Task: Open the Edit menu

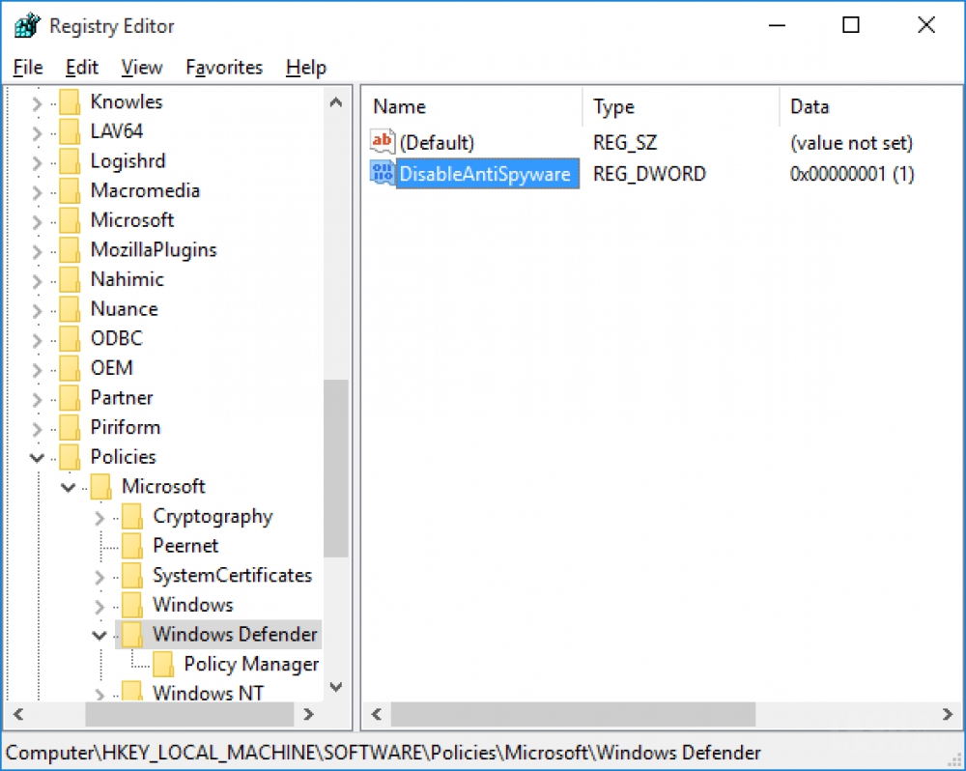Action: pos(82,67)
